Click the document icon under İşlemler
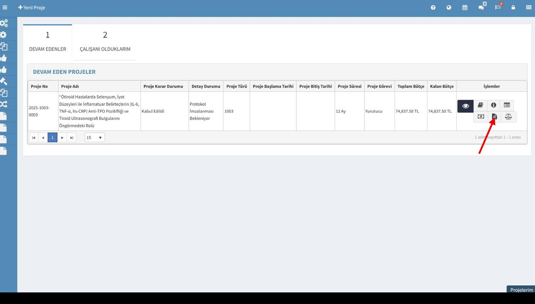 (x=494, y=117)
